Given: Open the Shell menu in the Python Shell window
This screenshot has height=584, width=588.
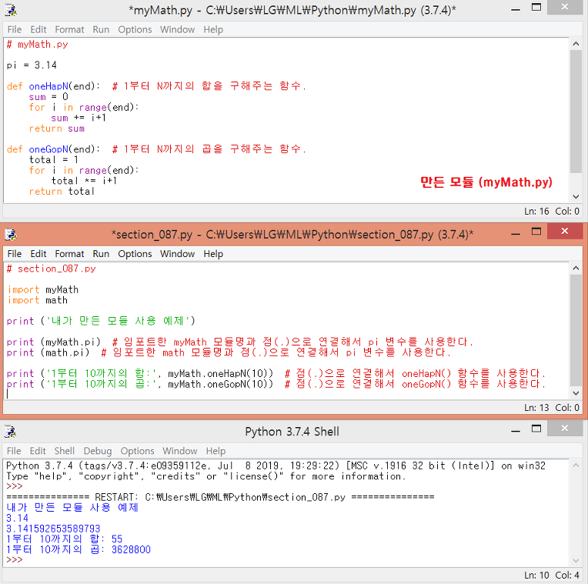Looking at the screenshot, I should 64,451.
